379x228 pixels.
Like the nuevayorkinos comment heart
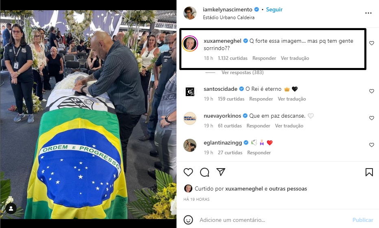pyautogui.click(x=372, y=118)
